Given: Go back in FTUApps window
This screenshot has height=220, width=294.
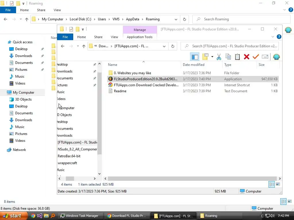Looking at the screenshot, I should click(63, 46).
